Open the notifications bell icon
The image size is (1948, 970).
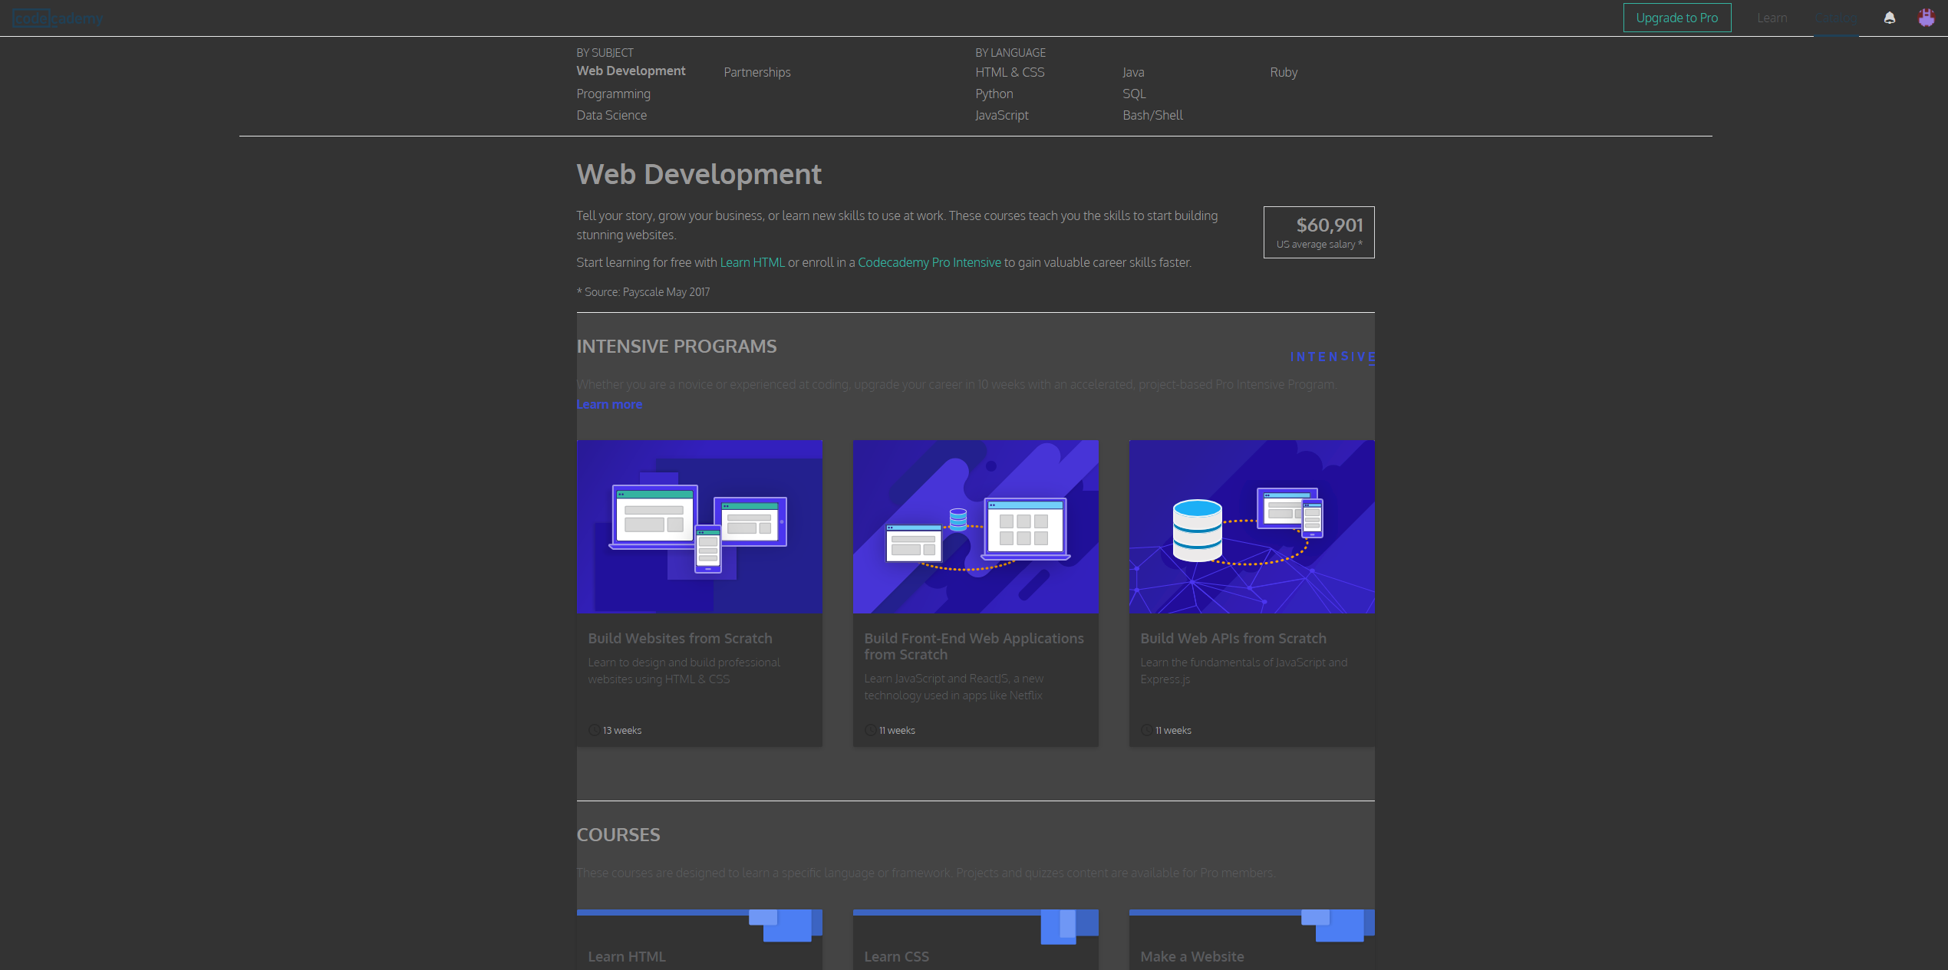point(1890,18)
